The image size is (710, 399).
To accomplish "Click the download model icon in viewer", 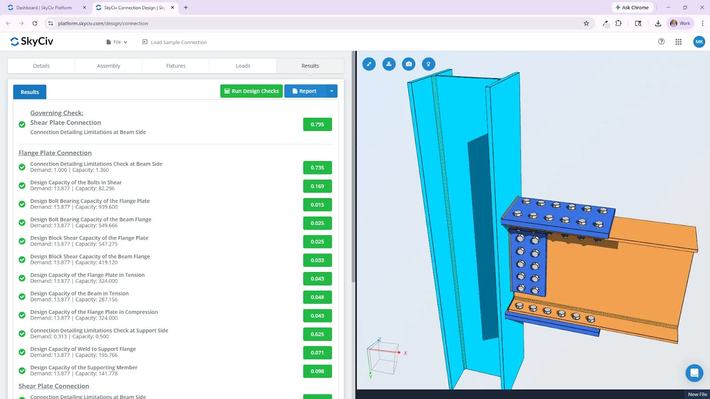I will 389,64.
